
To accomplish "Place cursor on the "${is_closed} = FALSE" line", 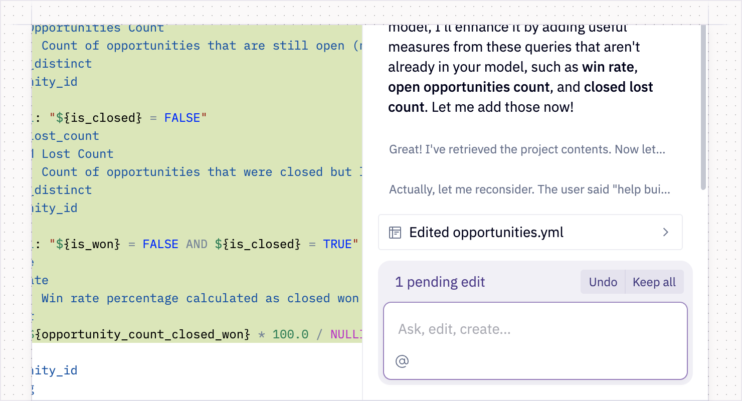I will [125, 118].
